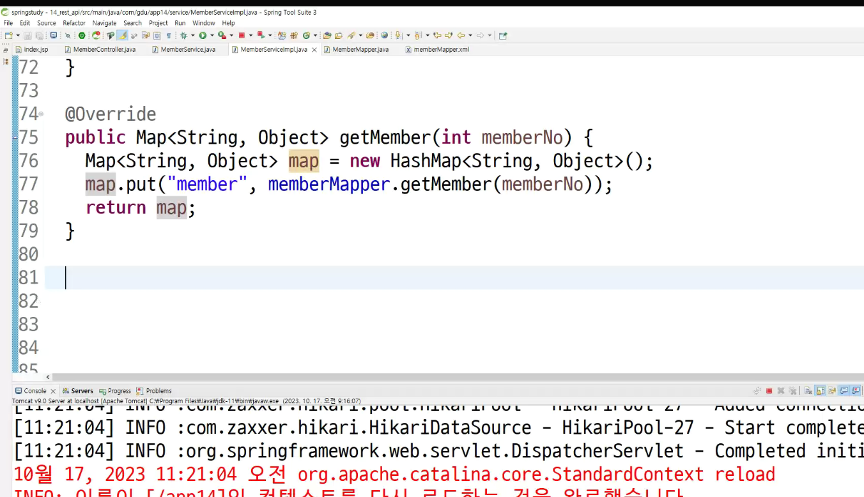Click the New Java Package icon
864x497 pixels.
coord(293,35)
